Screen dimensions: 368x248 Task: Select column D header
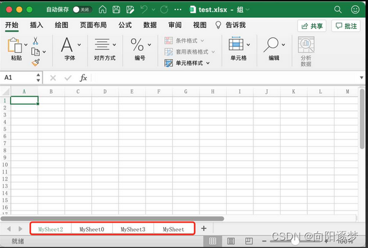tap(105, 91)
